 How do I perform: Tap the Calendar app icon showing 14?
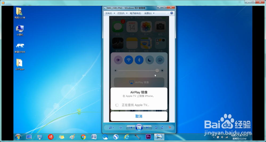point(132,27)
